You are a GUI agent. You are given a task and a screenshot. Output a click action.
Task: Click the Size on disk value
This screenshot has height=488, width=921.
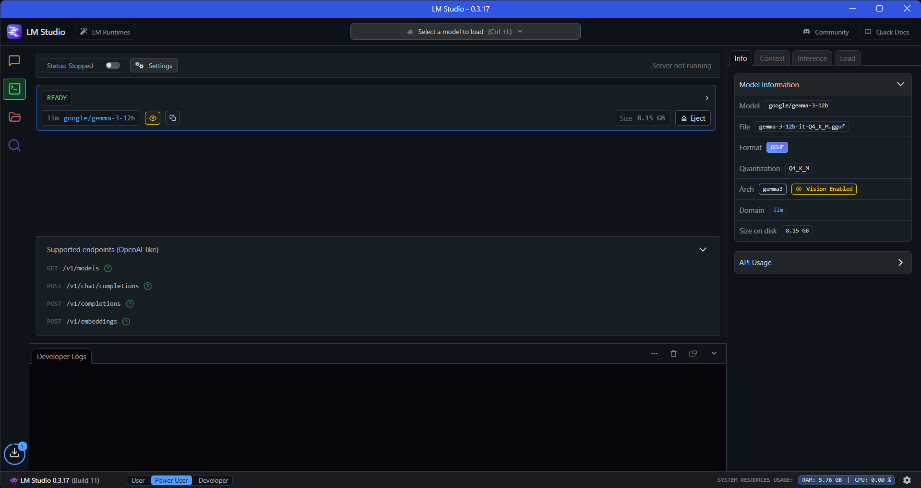coord(797,231)
